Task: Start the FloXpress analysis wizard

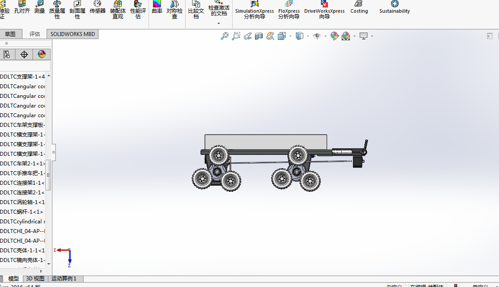Action: click(289, 10)
